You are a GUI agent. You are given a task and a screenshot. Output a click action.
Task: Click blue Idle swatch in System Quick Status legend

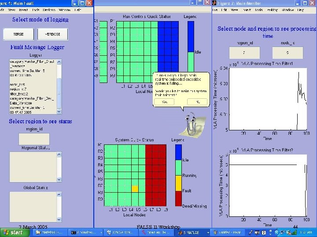click(178, 152)
